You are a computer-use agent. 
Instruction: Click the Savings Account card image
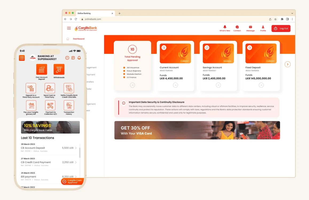point(218,53)
